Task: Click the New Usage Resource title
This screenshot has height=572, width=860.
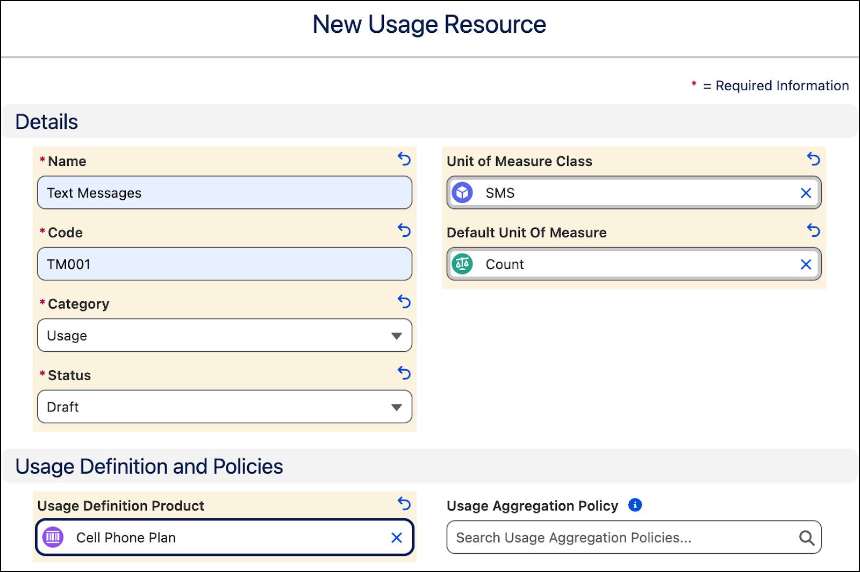Action: (429, 25)
